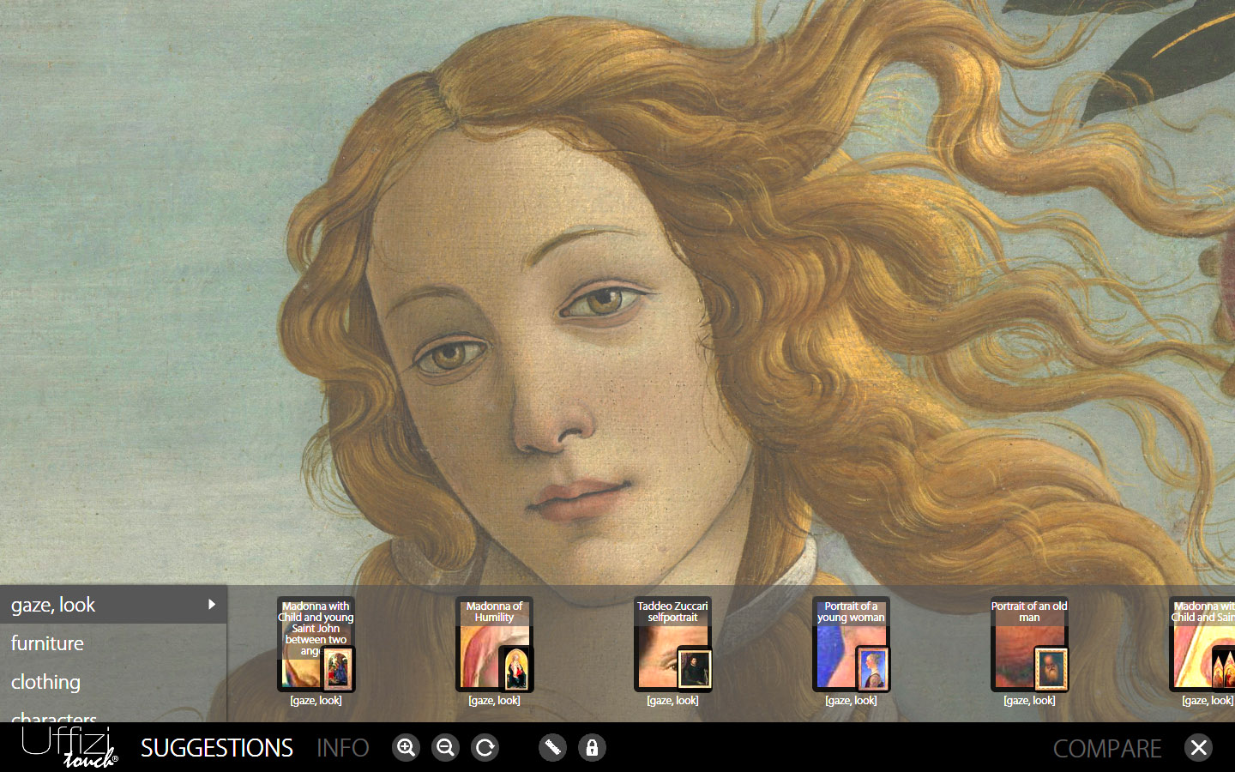The width and height of the screenshot is (1235, 772).
Task: Open the Portrait of a young woman thumbnail
Action: click(851, 644)
